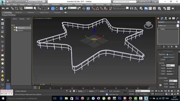Open the Hierarchy command panel tab

point(166,19)
